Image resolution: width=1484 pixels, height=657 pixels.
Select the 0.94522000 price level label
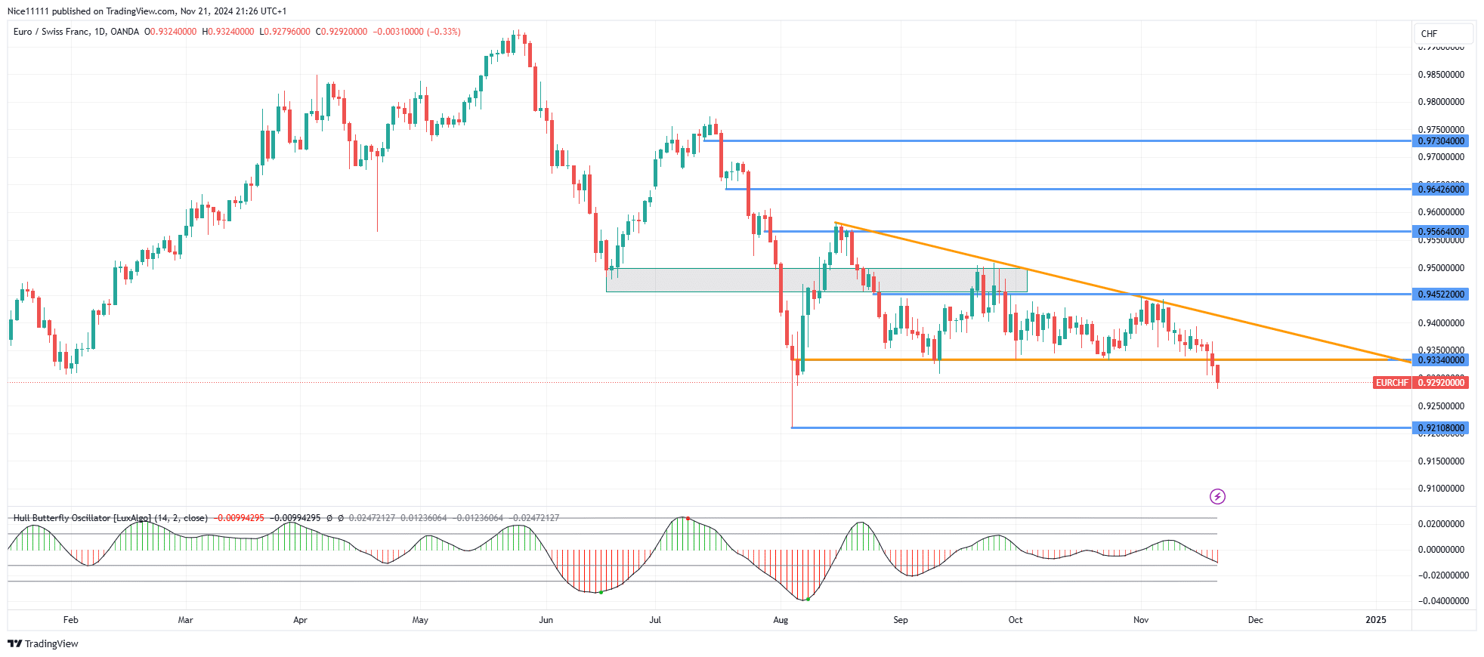click(x=1440, y=295)
